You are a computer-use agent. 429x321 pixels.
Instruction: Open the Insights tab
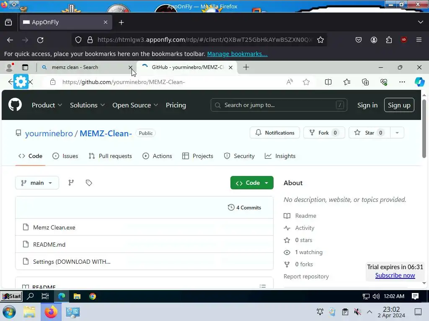[280, 156]
